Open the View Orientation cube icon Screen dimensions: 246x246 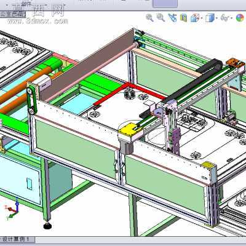pyautogui.click(x=195, y=18)
